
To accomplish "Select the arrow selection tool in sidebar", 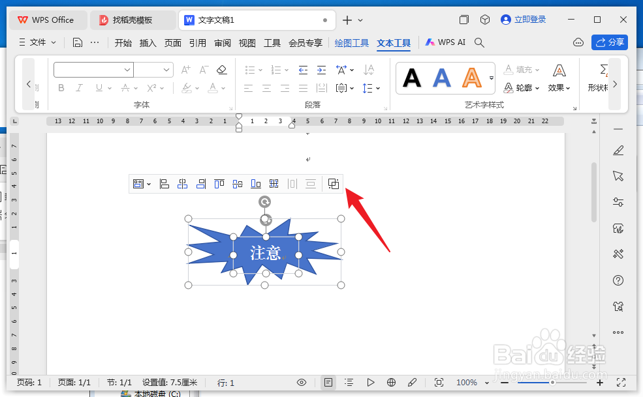I will 618,176.
